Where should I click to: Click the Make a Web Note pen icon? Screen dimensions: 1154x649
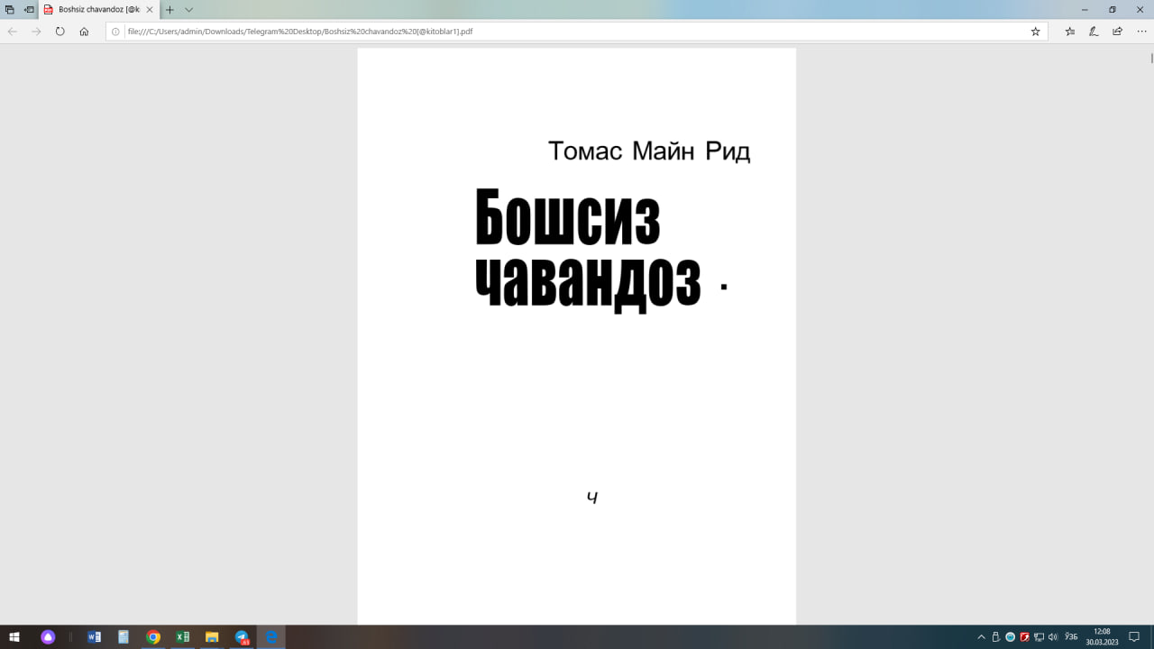[1092, 30]
